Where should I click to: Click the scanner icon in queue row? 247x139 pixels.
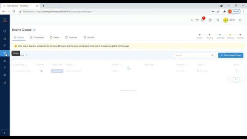(41, 71)
